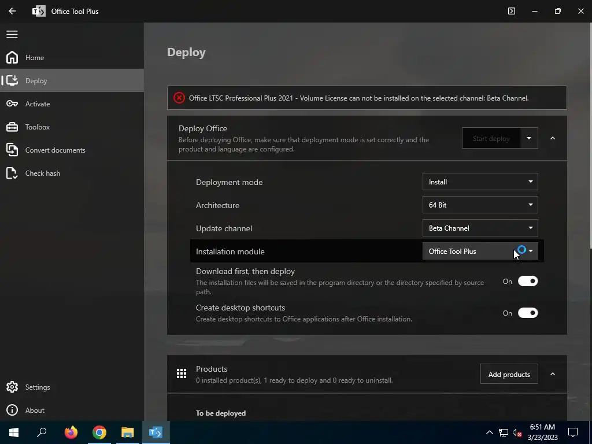The width and height of the screenshot is (592, 444).
Task: Click the Deploy sidebar icon
Action: click(12, 80)
